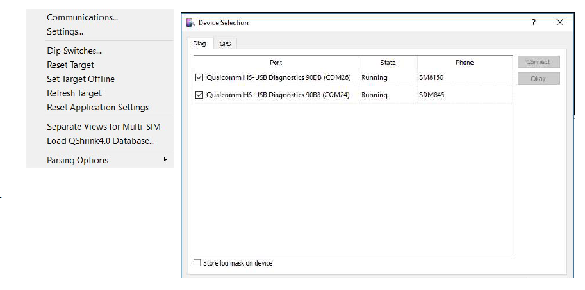Open Settings menu entry

tap(65, 31)
